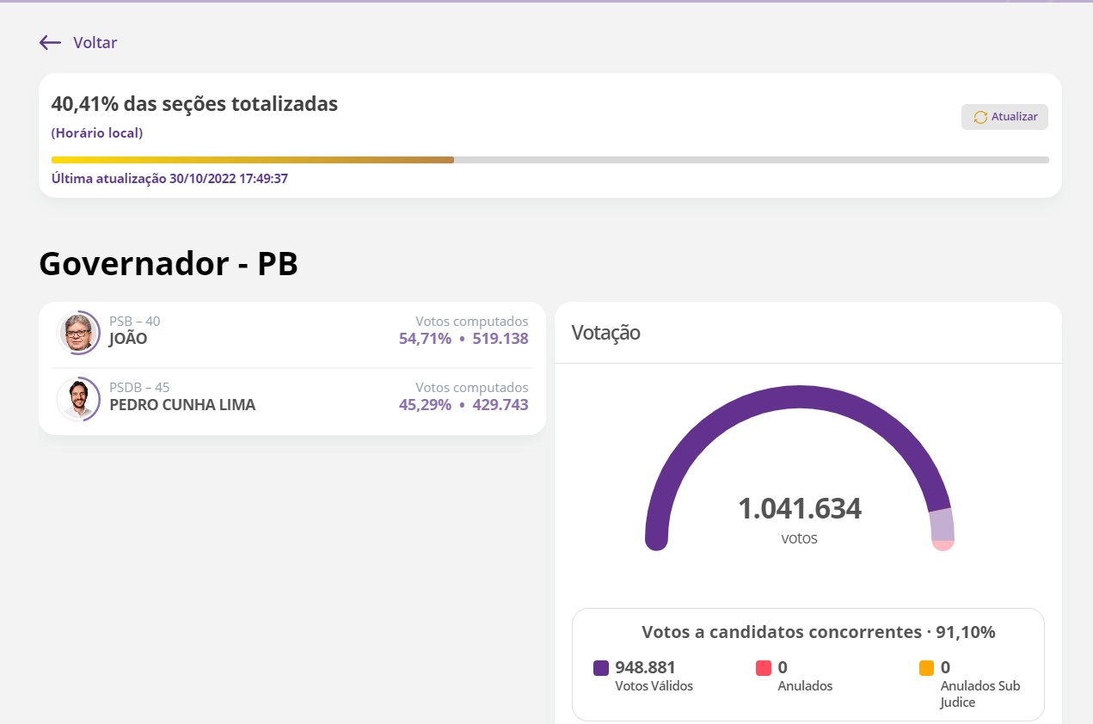The width and height of the screenshot is (1093, 724).
Task: Click the purple arc of the vote gauge
Action: (x=800, y=397)
